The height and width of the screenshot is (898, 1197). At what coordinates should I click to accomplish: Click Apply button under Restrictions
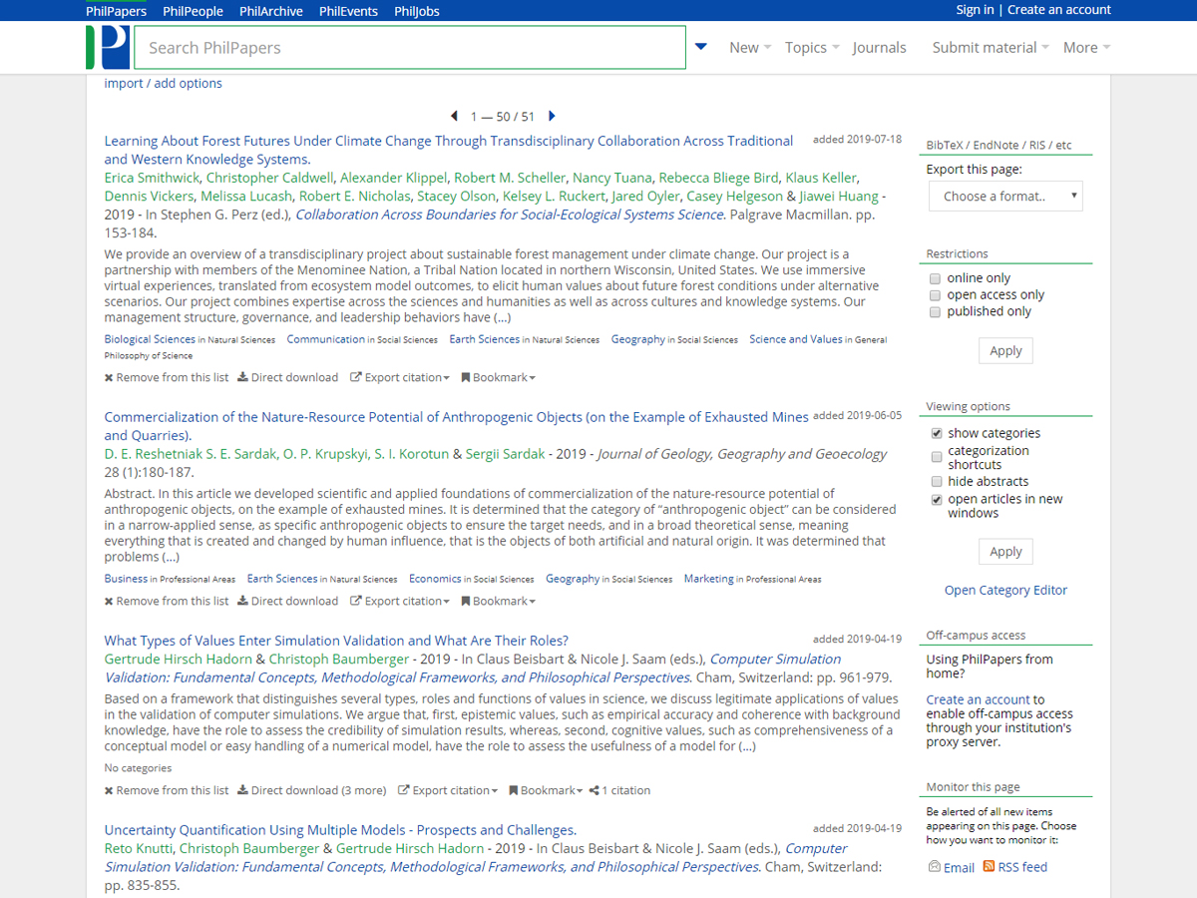[1004, 350]
